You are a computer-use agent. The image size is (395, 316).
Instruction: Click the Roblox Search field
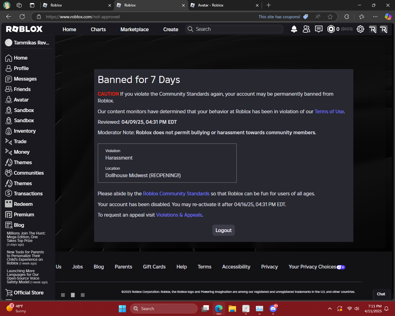click(x=235, y=29)
